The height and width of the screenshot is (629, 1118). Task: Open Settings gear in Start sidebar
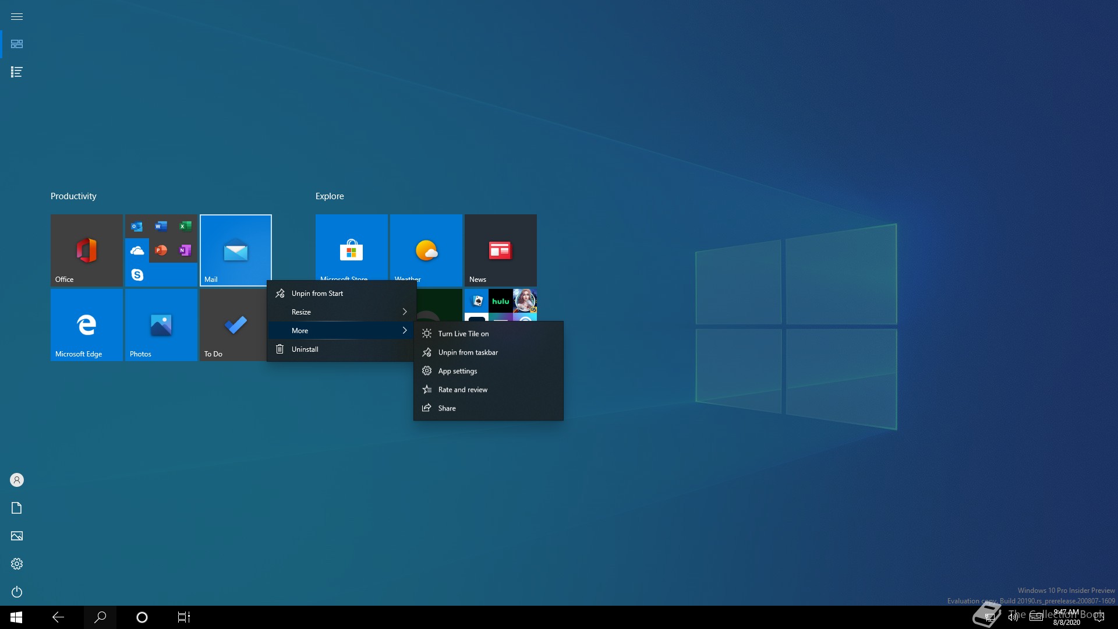[x=17, y=564]
